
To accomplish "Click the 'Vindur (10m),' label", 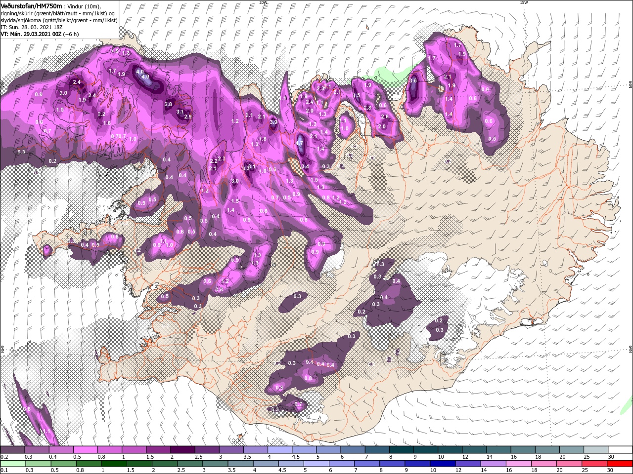I will click(x=84, y=6).
